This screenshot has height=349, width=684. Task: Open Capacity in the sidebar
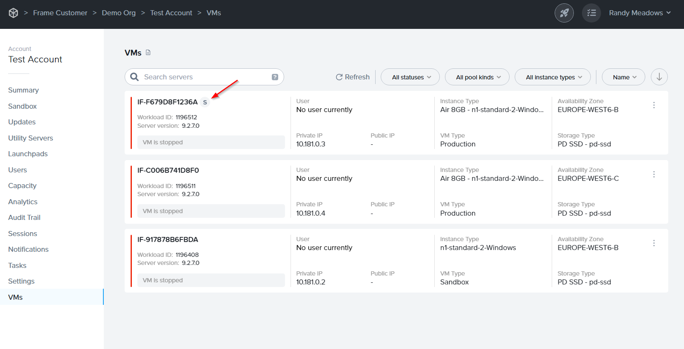[x=22, y=186]
